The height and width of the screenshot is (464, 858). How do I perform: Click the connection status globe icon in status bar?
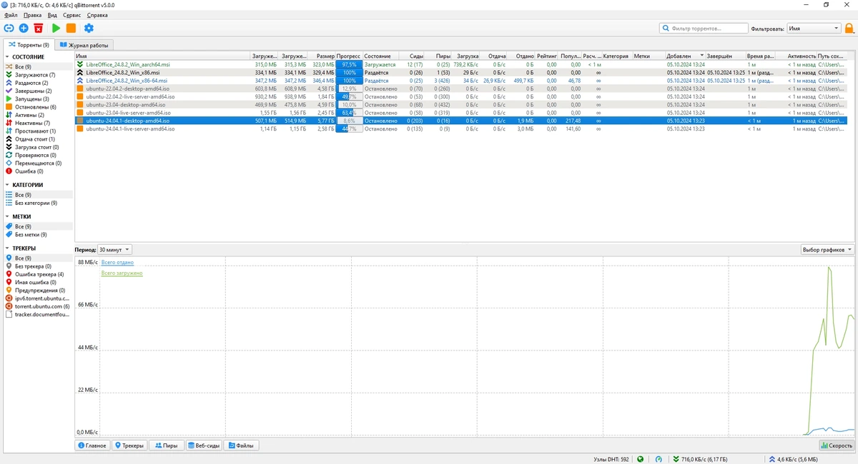[x=641, y=459]
